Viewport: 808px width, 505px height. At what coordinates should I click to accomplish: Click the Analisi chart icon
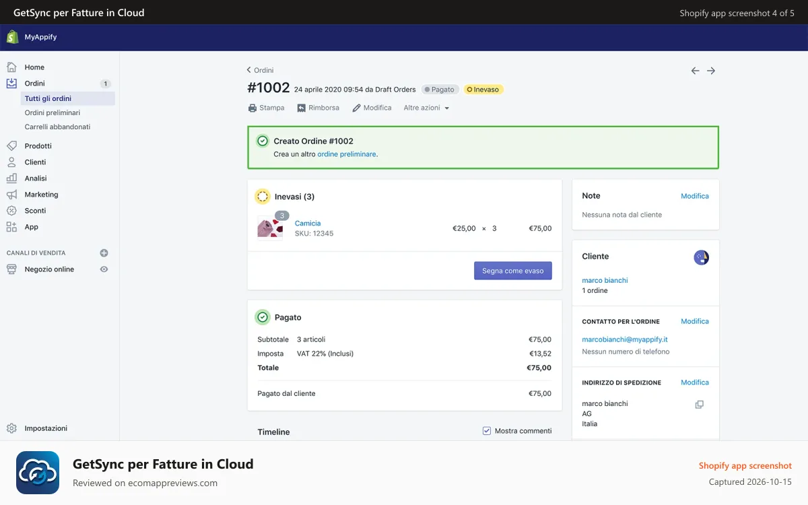pyautogui.click(x=11, y=178)
